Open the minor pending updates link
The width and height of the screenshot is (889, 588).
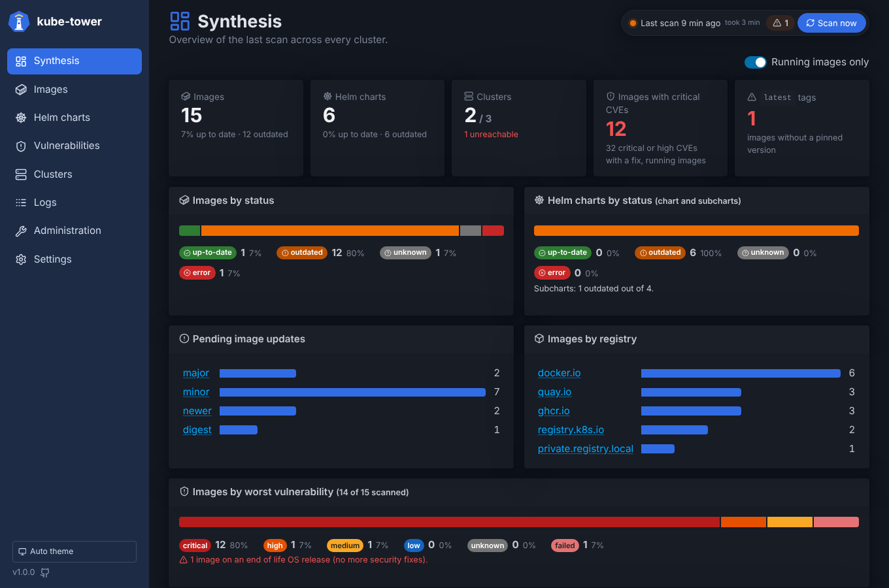pyautogui.click(x=196, y=392)
